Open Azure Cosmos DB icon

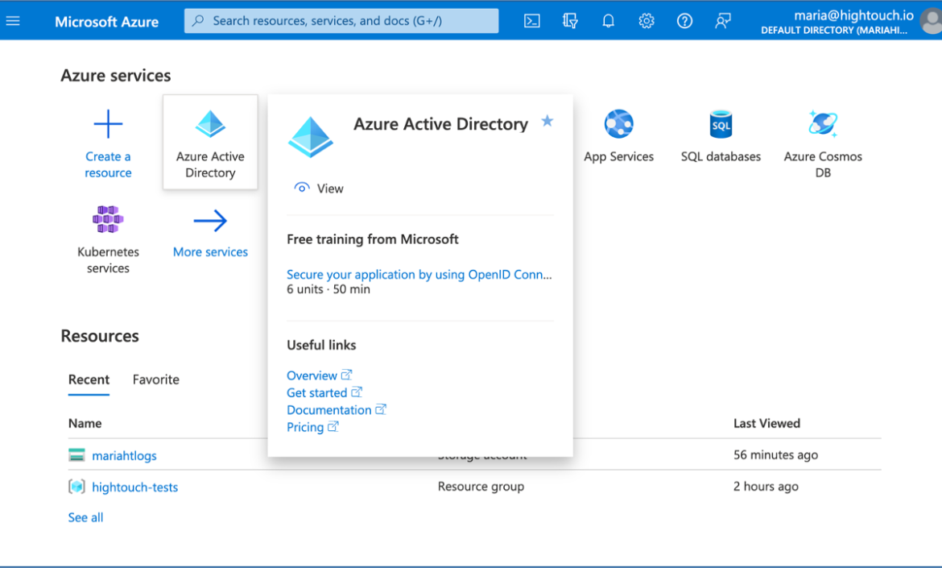(823, 124)
